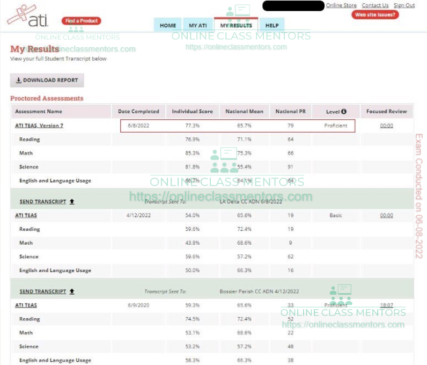This screenshot has height=365, width=427.
Task: Click the Level info icon
Action: [343, 112]
